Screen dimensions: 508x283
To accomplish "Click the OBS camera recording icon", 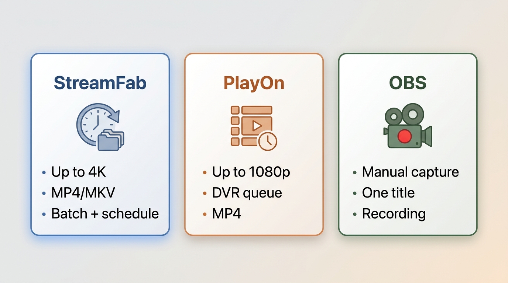I will point(408,126).
